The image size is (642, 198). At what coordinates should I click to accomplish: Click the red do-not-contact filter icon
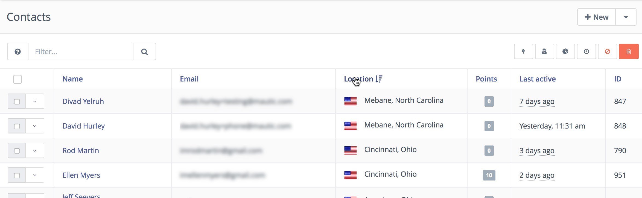click(x=607, y=51)
